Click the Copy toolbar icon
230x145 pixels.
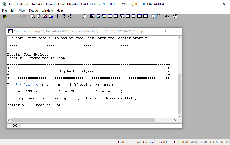click(x=19, y=16)
